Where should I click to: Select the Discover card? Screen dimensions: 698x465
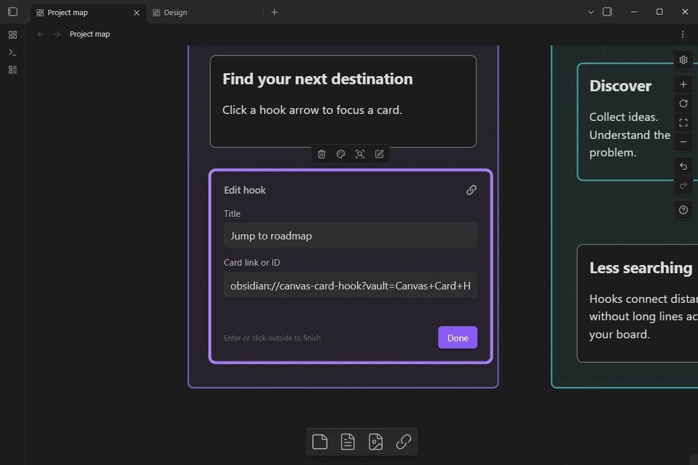[638, 121]
